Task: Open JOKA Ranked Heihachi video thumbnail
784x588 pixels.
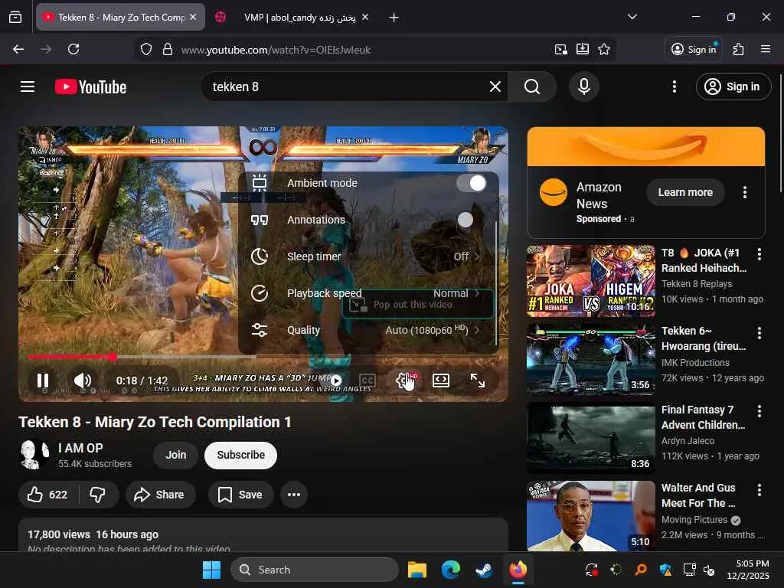Action: tap(590, 280)
